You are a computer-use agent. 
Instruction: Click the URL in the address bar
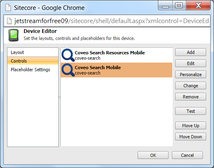pyautogui.click(x=112, y=21)
